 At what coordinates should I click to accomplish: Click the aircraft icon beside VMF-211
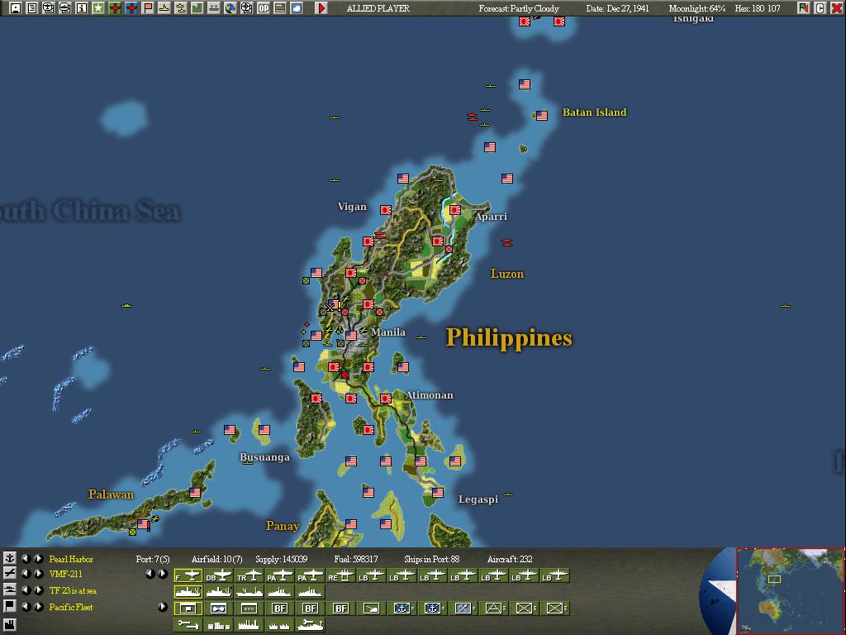click(10, 574)
